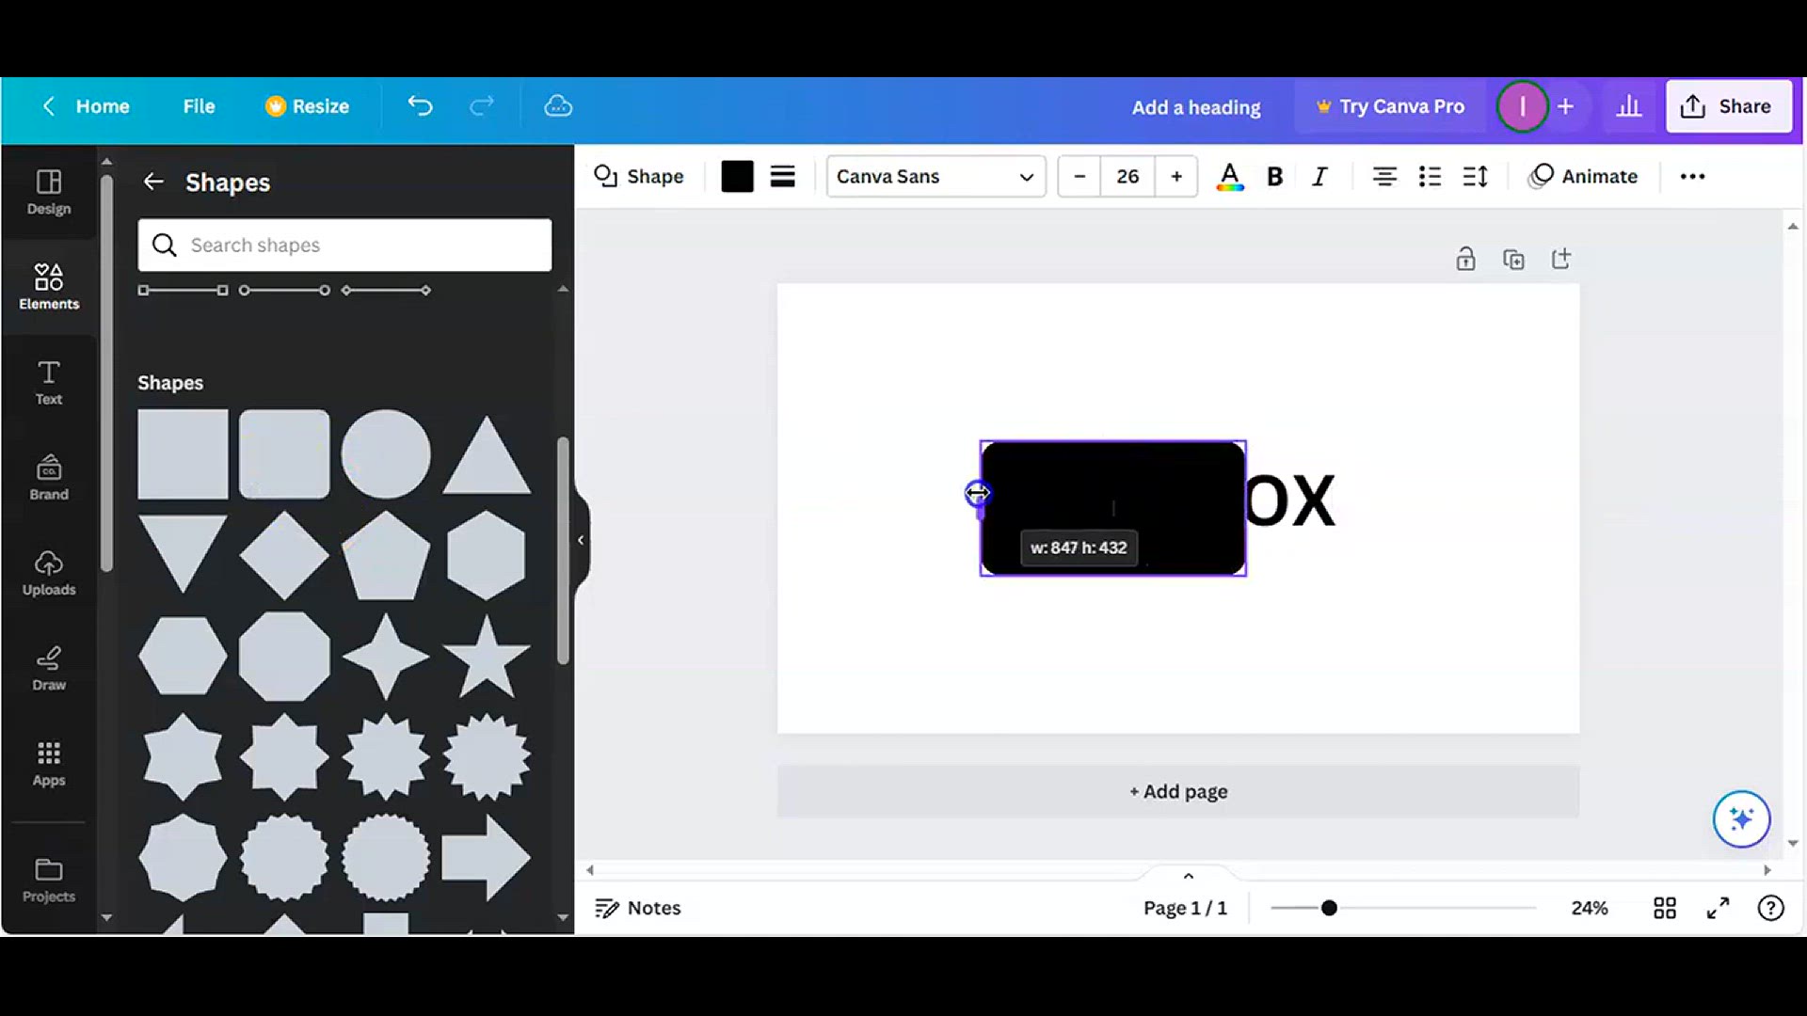Click the font size field showing 26
The width and height of the screenshot is (1807, 1016).
(x=1127, y=176)
